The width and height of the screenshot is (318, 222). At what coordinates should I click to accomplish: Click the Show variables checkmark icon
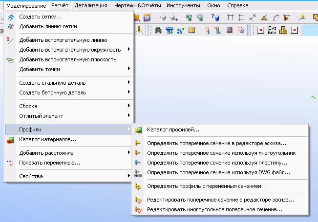[x=11, y=163]
